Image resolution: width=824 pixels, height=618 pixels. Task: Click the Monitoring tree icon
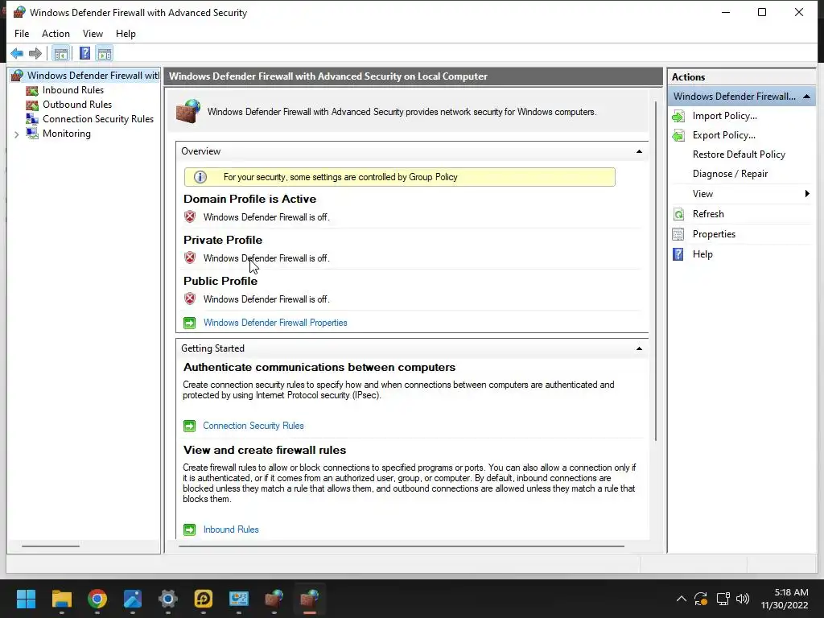point(32,134)
